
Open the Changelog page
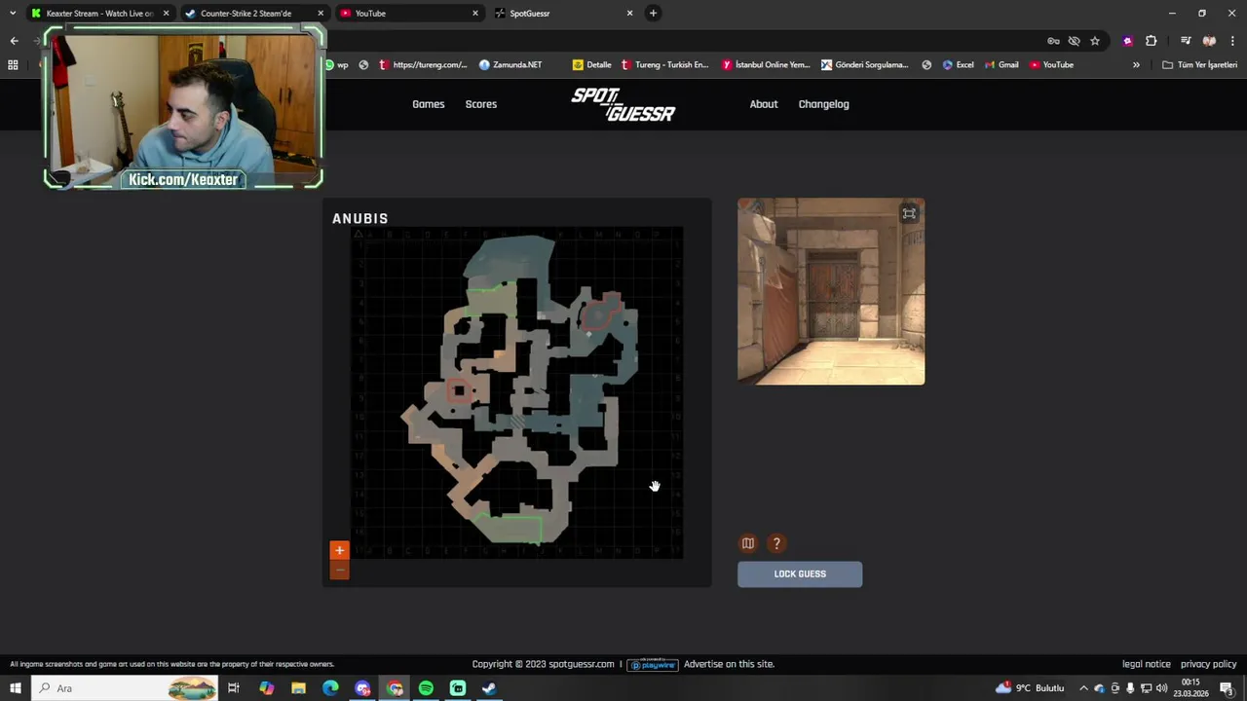tap(824, 104)
